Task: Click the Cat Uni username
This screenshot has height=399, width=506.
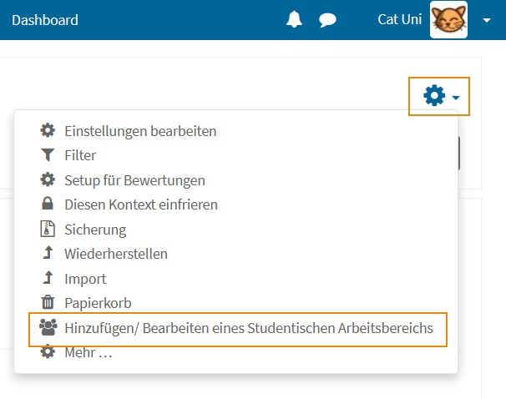Action: [399, 19]
